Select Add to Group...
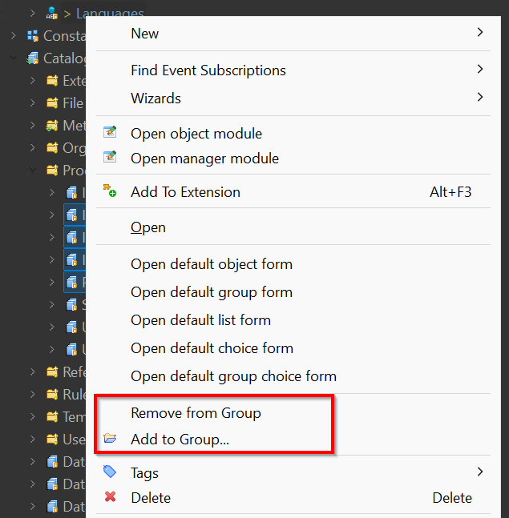The image size is (509, 518). (293, 440)
